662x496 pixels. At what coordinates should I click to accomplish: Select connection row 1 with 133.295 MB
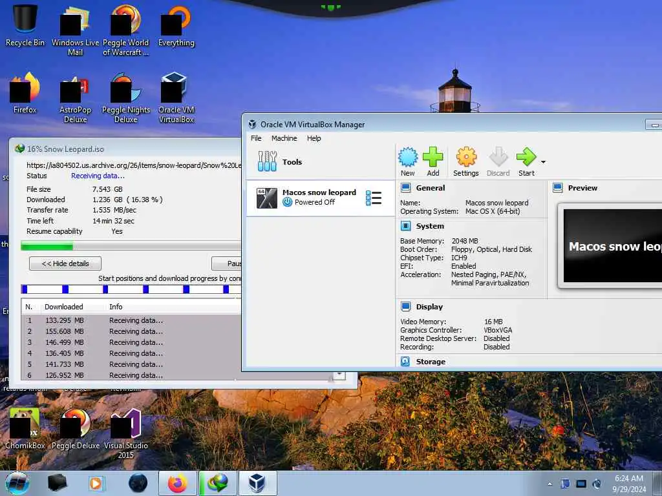click(131, 320)
